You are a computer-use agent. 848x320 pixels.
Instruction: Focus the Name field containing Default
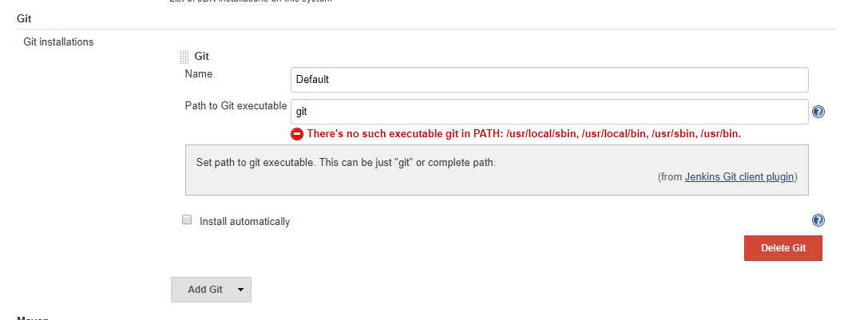[549, 80]
